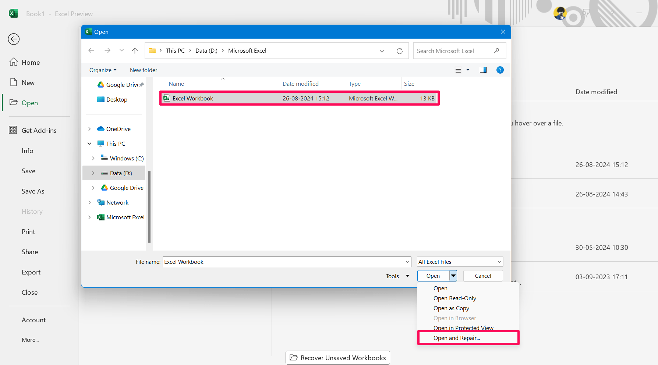Image resolution: width=658 pixels, height=365 pixels.
Task: Select Microsoft Excel node in tree
Action: [121, 217]
